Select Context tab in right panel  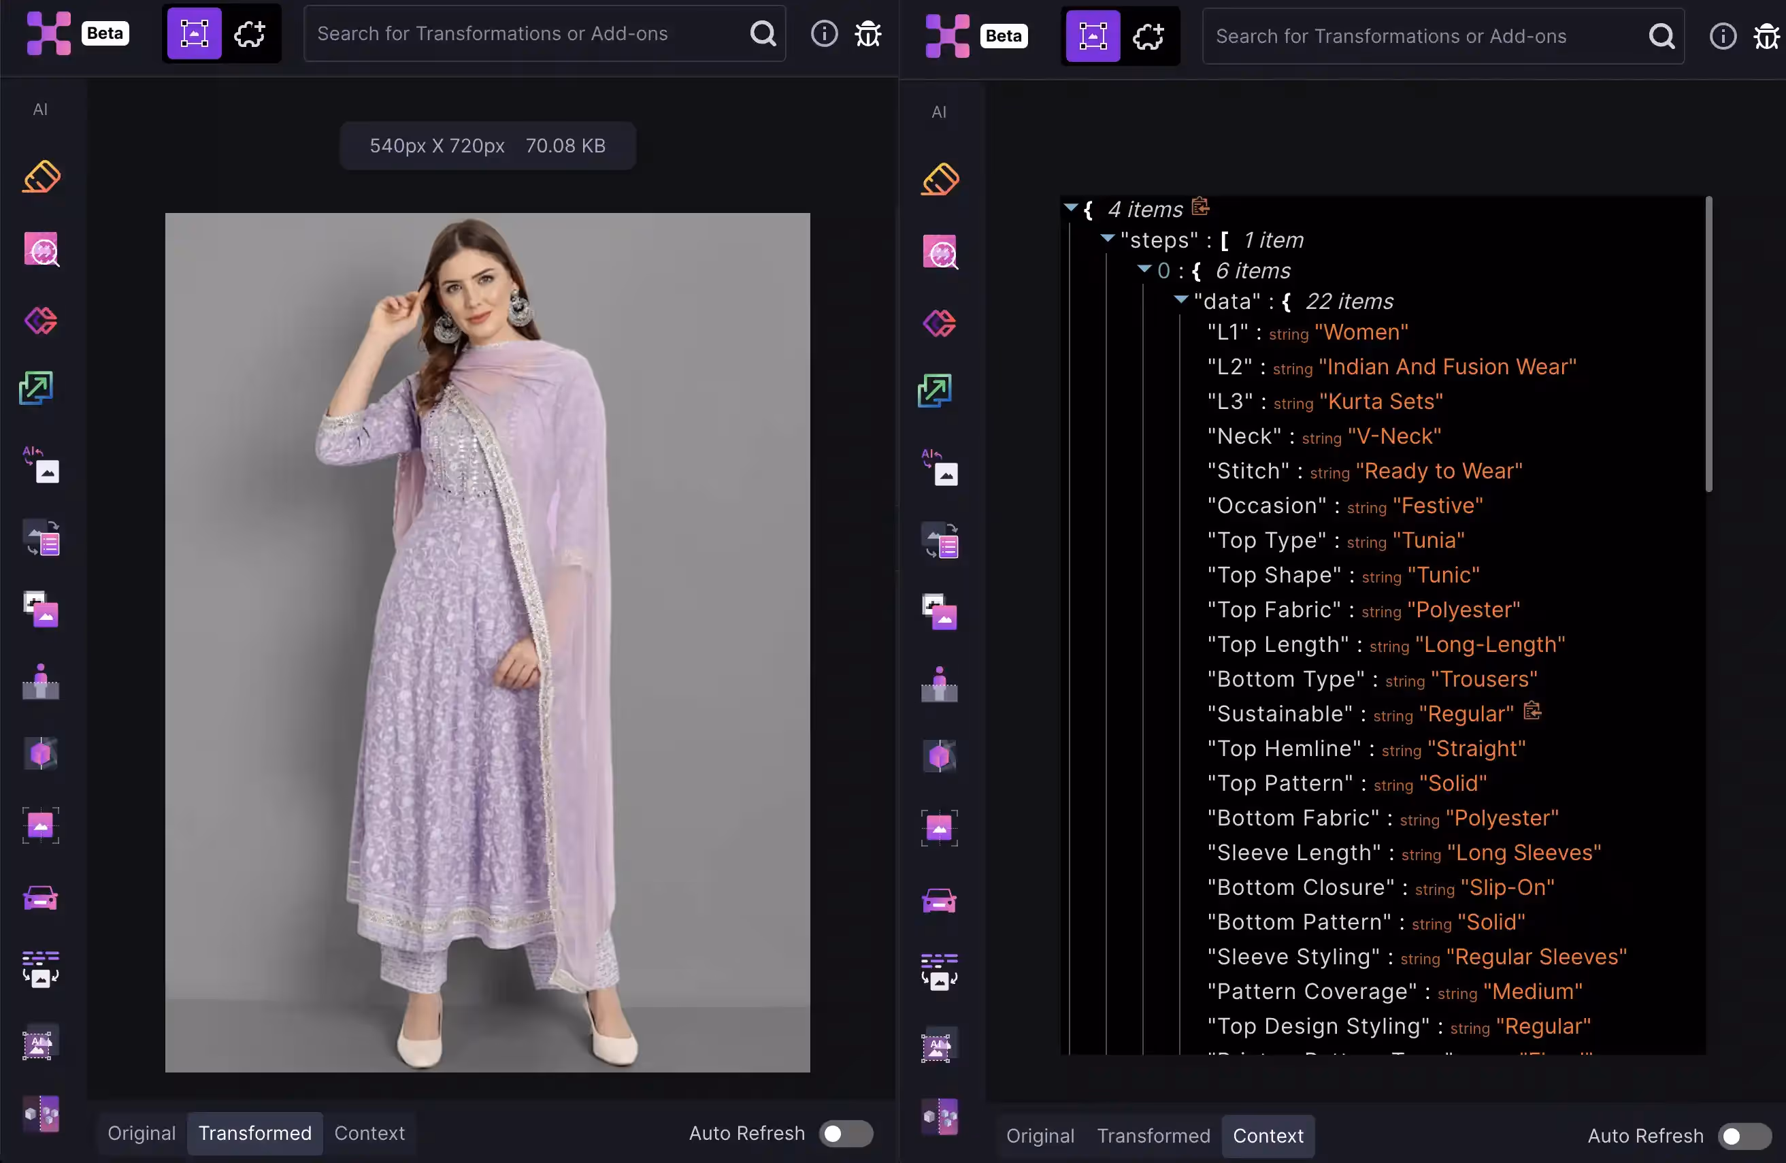[x=1268, y=1136]
